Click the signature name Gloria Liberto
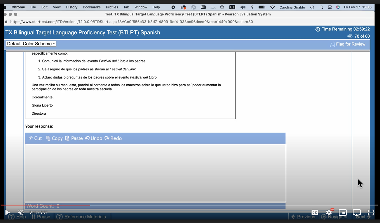The height and width of the screenshot is (223, 380). (x=42, y=105)
